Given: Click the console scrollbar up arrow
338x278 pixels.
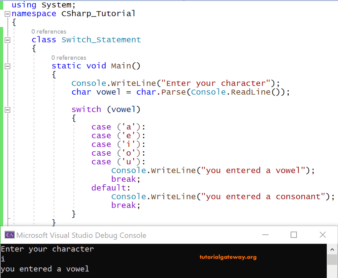Looking at the screenshot, I should point(332,250).
